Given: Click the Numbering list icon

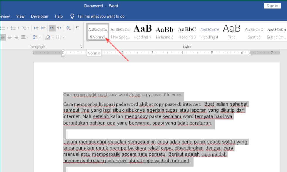Looking at the screenshot, I should pos(13,28).
